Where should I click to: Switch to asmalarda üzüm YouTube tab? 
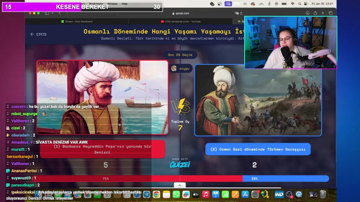pyautogui.click(x=181, y=21)
